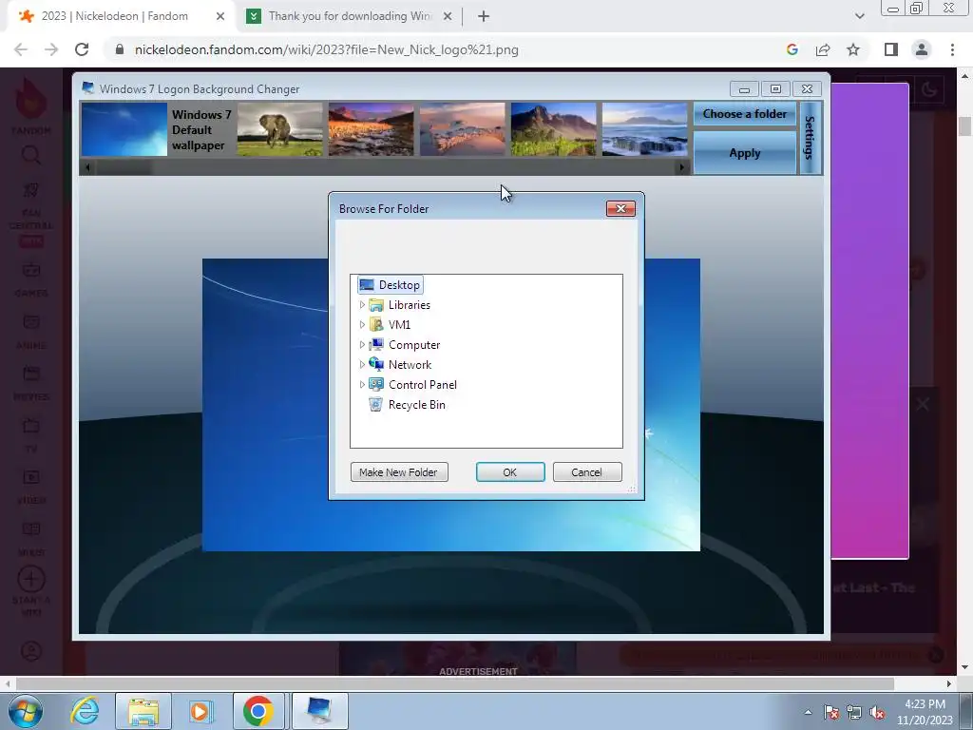Open the Chrome profile menu
The width and height of the screenshot is (973, 730).
click(x=922, y=50)
